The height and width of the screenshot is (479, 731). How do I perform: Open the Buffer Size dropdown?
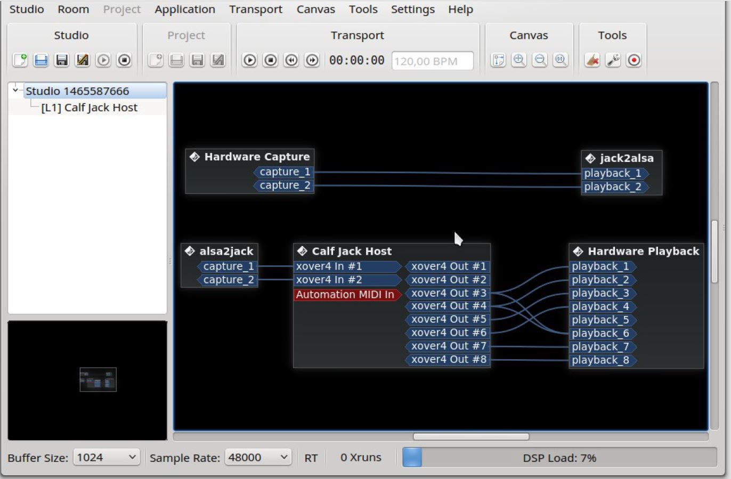tap(107, 457)
